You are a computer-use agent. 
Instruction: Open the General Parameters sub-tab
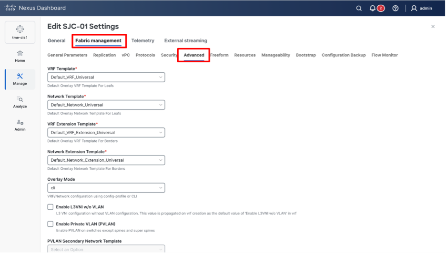pyautogui.click(x=67, y=55)
